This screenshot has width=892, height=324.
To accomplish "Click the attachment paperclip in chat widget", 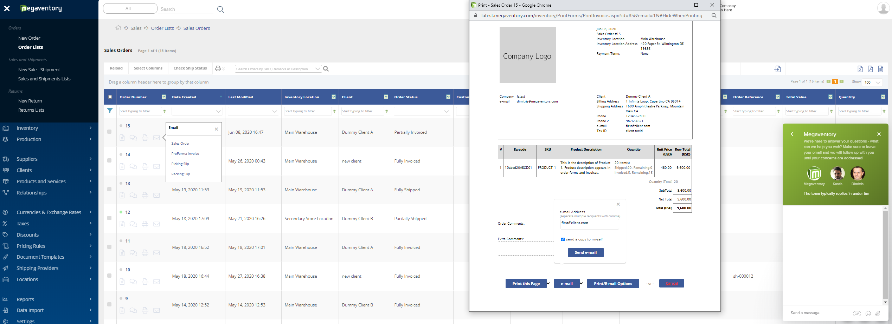I will [878, 313].
